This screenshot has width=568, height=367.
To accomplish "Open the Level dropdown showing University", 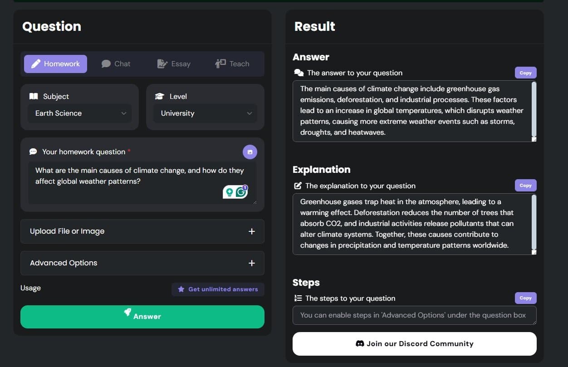I will (x=205, y=113).
